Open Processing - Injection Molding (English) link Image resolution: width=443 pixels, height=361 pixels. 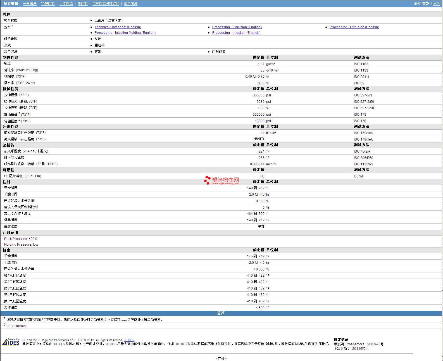(x=125, y=33)
